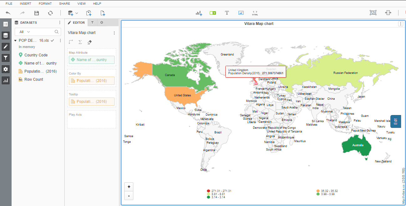Screen dimensions: 406x206
Task: Redo the last undone action
Action: 22,13
